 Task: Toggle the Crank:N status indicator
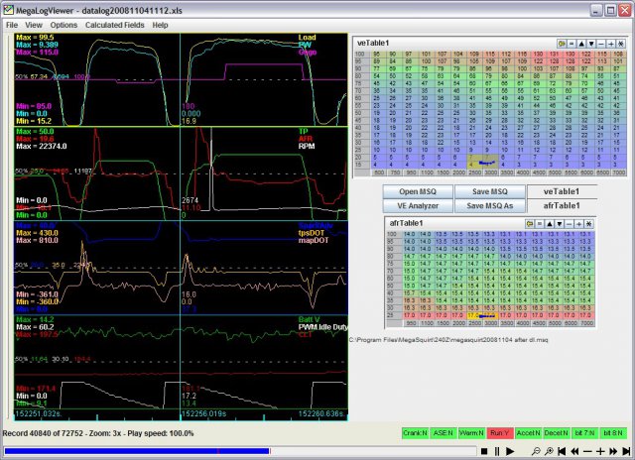[x=417, y=433]
